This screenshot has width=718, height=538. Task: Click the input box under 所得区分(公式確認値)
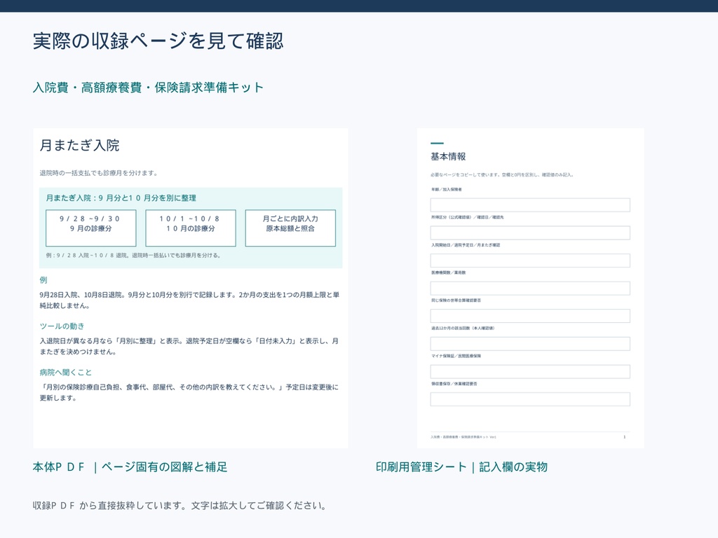[530, 233]
